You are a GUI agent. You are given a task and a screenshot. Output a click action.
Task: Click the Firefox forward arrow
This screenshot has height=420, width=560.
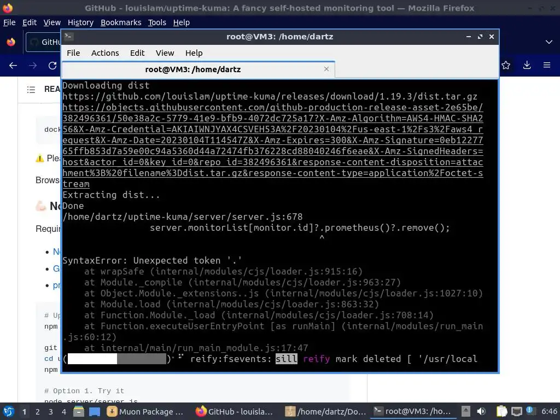coord(33,66)
